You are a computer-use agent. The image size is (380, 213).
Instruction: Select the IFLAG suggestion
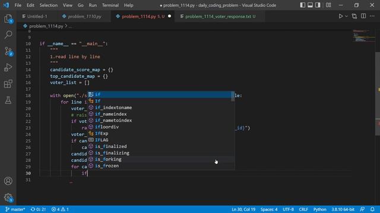click(x=160, y=140)
